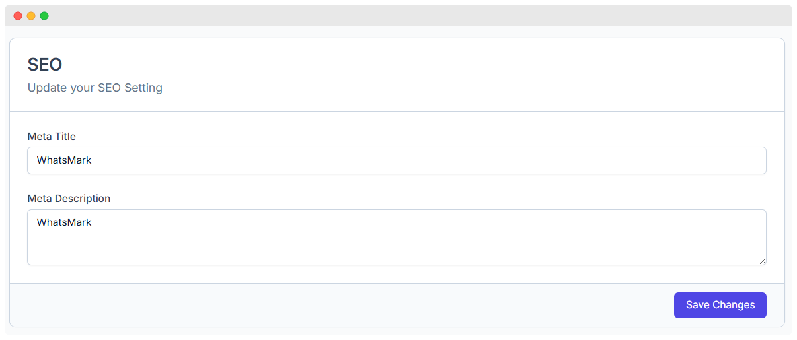Click the text area resize handle
Screen dimensions: 797x340
click(x=762, y=261)
